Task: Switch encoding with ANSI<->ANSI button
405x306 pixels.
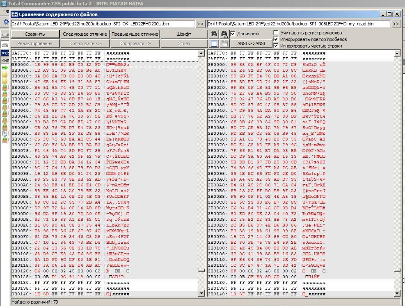Action: 251,43
